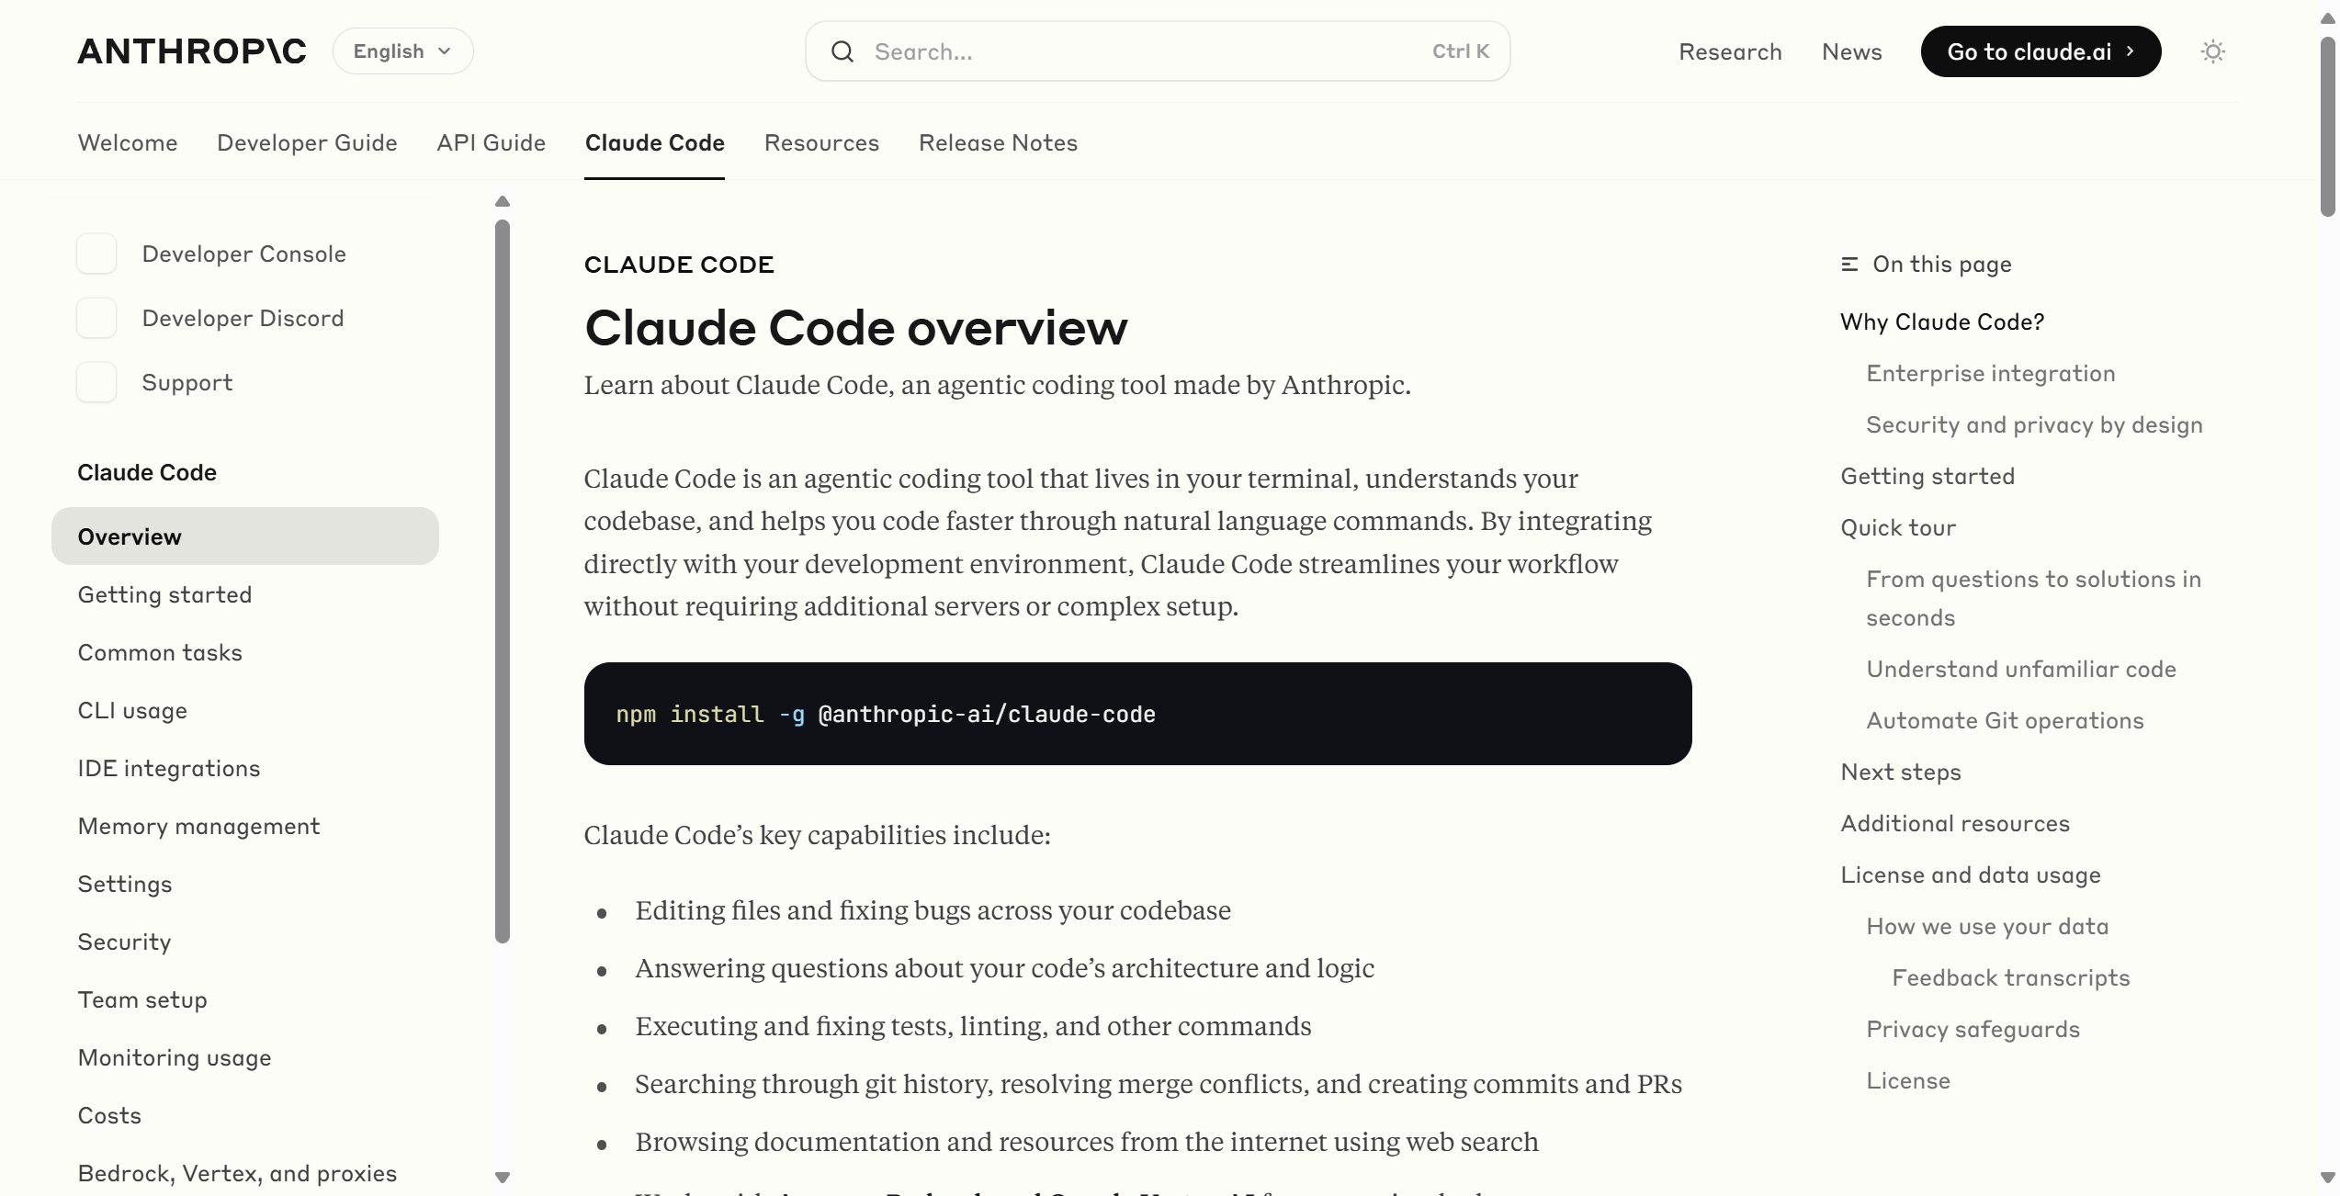Click the sidebar scroll up arrow
The height and width of the screenshot is (1196, 2340).
(502, 201)
